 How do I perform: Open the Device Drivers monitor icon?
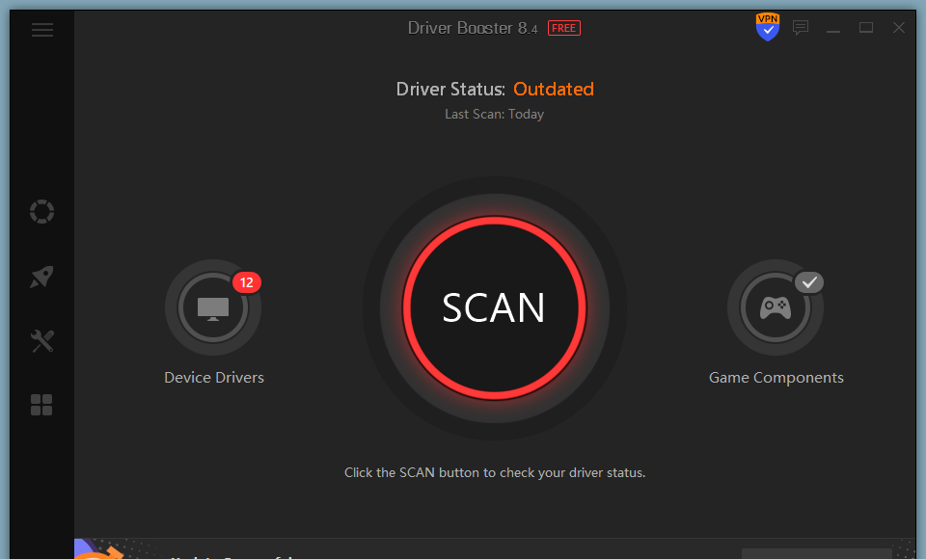point(213,307)
